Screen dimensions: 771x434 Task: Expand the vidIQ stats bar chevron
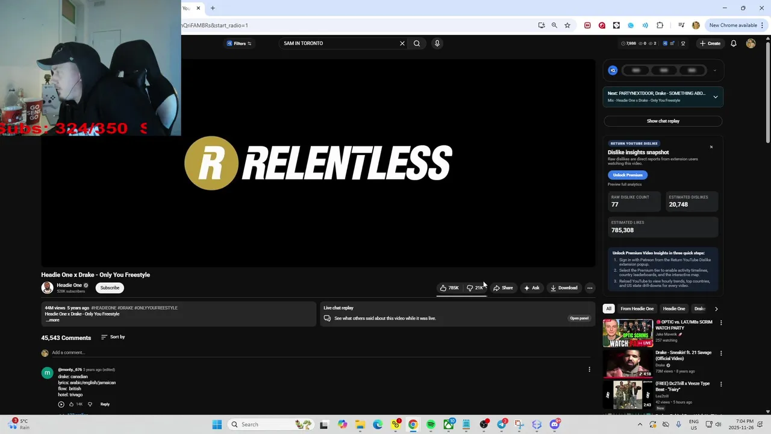[715, 71]
